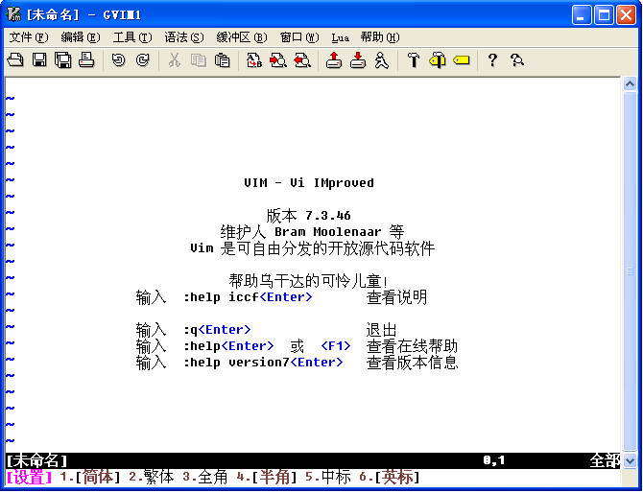Open Find and Replace from toolbar
This screenshot has height=493, width=643.
coord(253,60)
